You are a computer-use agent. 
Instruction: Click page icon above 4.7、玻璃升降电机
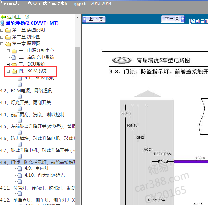20,144
